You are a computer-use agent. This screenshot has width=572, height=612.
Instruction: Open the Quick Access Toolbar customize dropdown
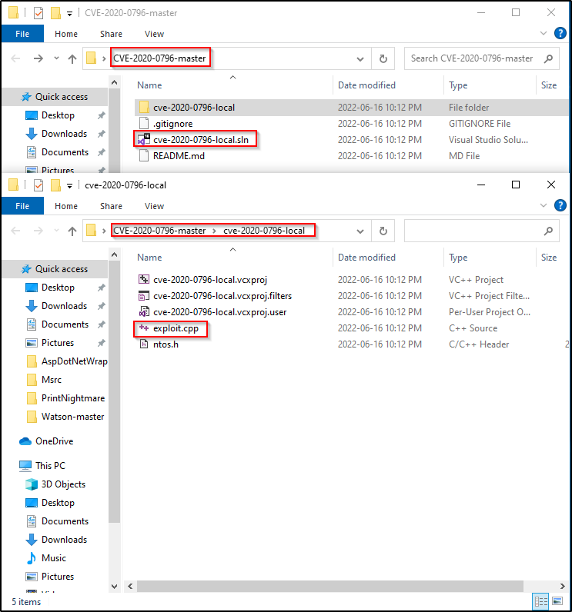click(x=70, y=185)
